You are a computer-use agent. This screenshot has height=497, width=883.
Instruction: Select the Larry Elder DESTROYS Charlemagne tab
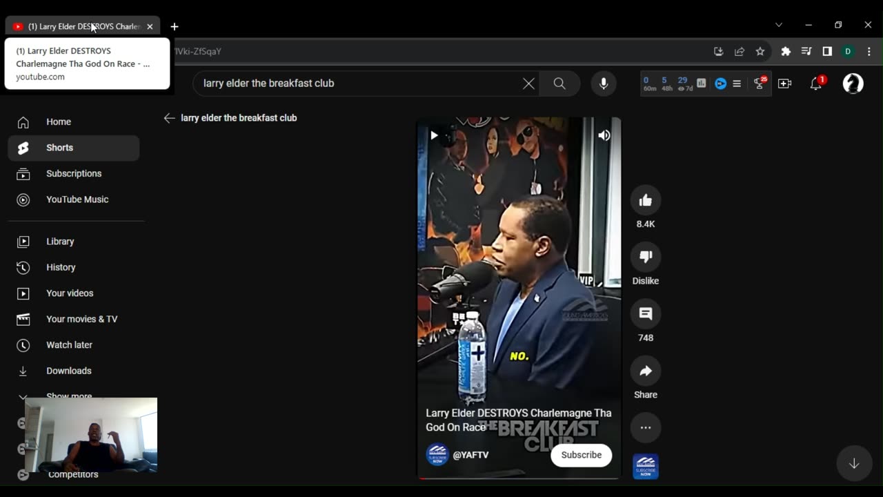pos(83,26)
